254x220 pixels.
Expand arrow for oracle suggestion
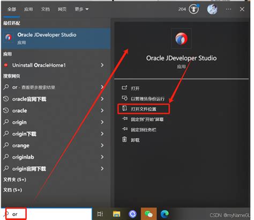coord(102,111)
